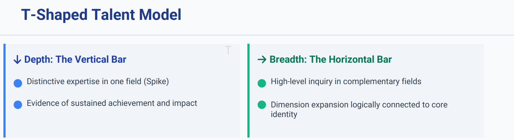Click the faint T watermark icon
Screen dimensions: 514x140
228,50
